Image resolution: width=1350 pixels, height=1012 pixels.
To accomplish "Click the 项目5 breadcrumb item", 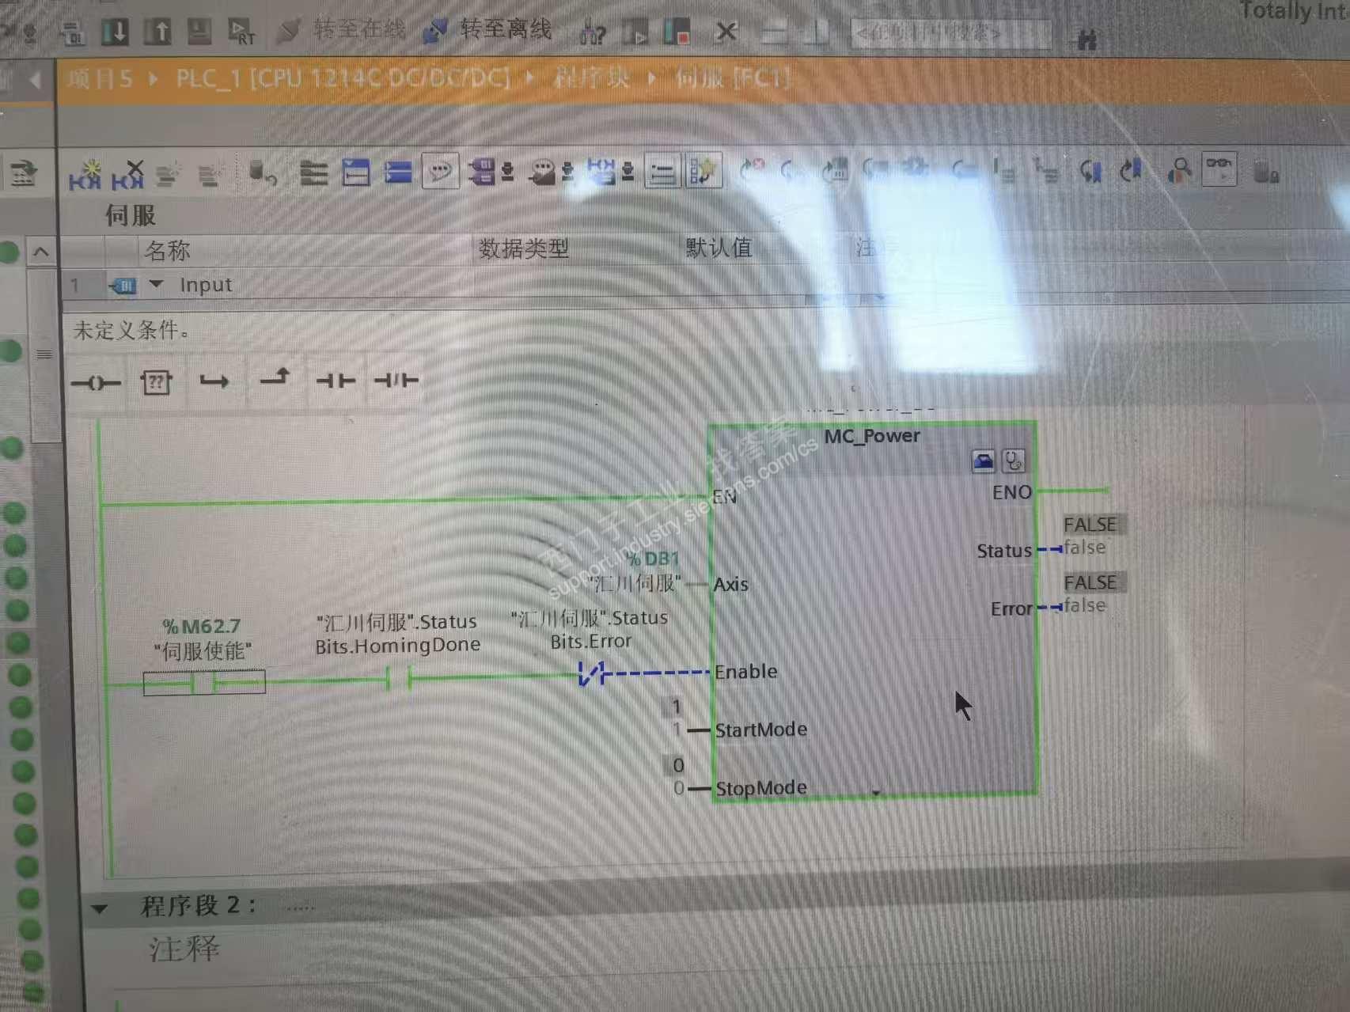I will point(100,78).
